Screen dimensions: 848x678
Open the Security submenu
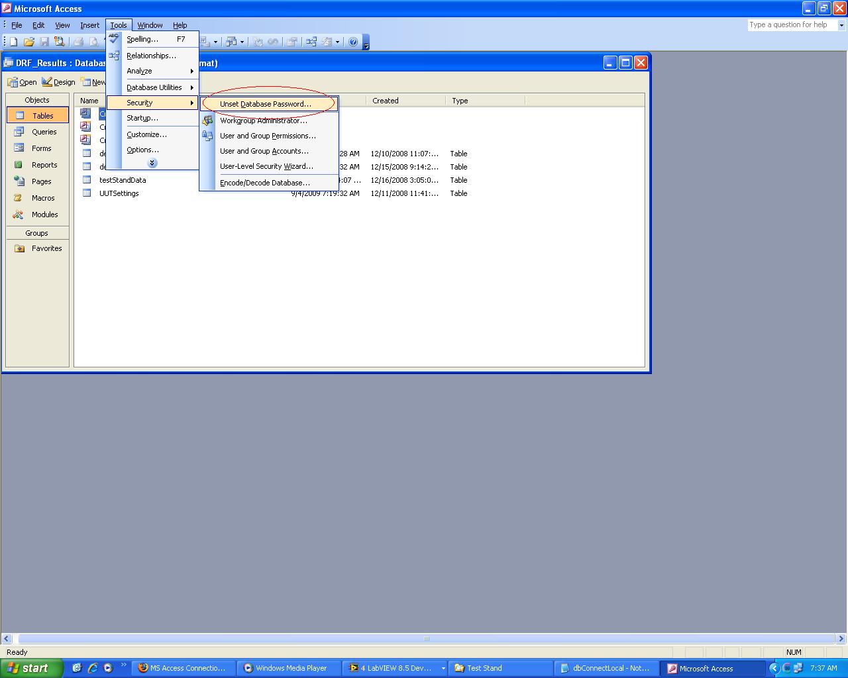point(153,103)
